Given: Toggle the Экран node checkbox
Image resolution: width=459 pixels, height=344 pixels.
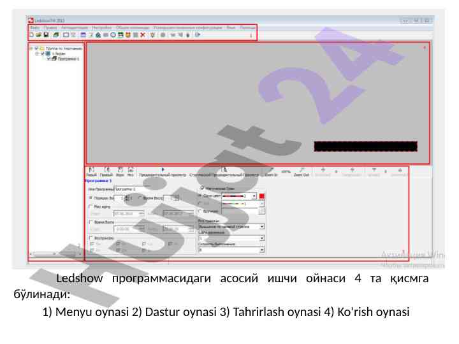Looking at the screenshot, I should point(43,54).
